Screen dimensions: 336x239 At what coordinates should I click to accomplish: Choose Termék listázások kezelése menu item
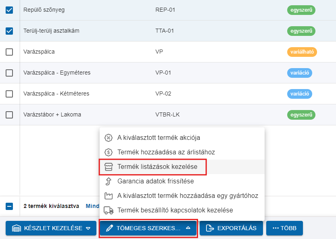157,167
